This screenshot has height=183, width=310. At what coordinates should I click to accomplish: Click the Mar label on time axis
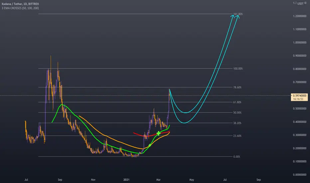158,180
